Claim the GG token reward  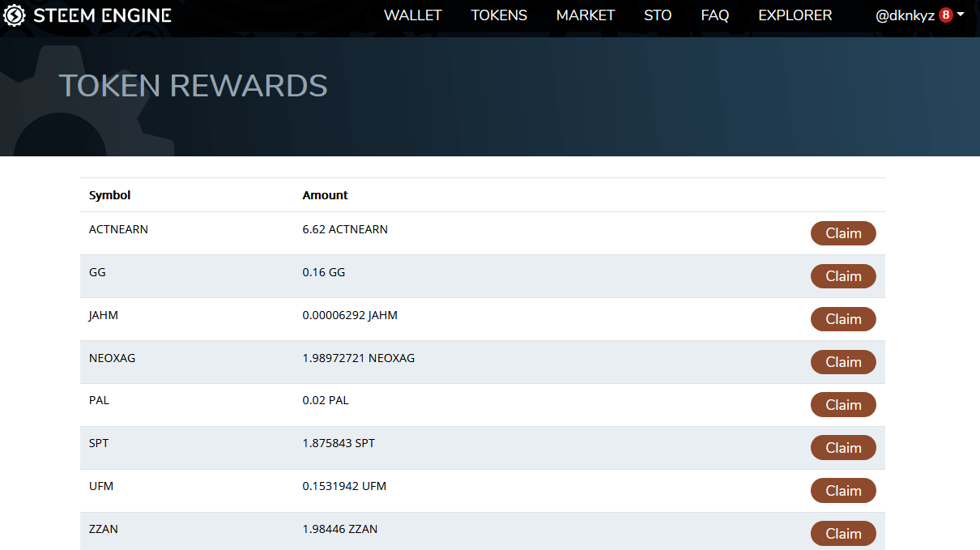tap(843, 276)
